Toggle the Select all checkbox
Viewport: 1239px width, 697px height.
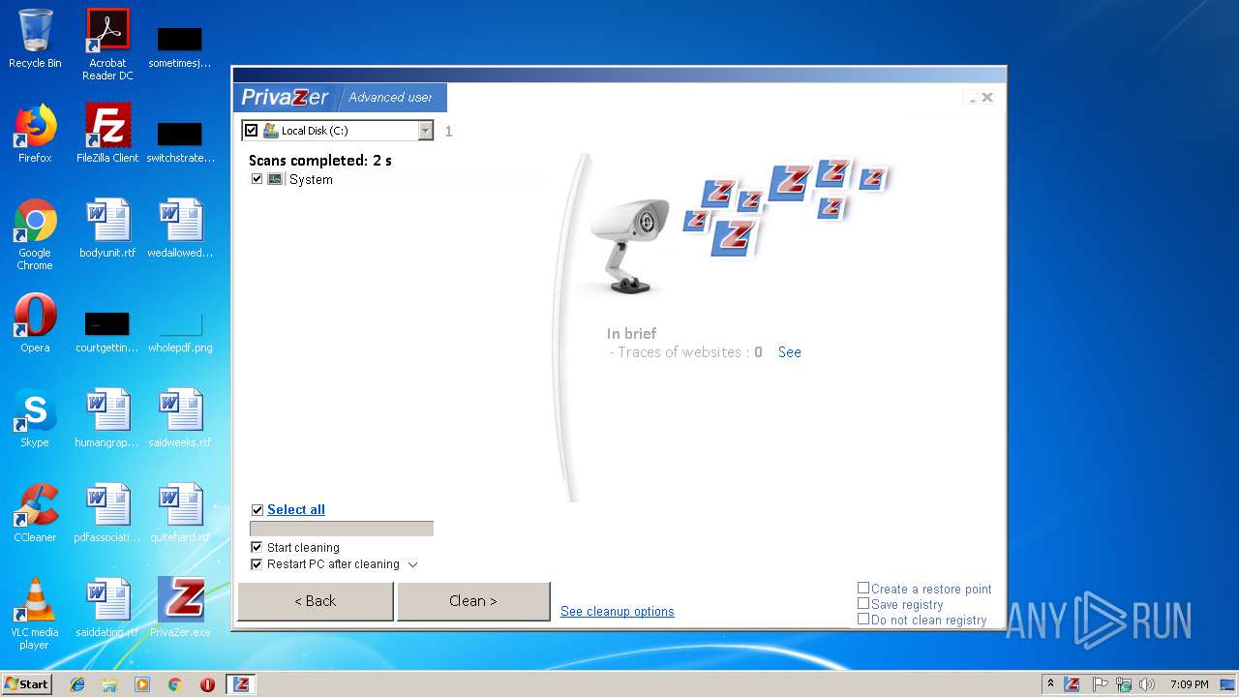click(257, 510)
